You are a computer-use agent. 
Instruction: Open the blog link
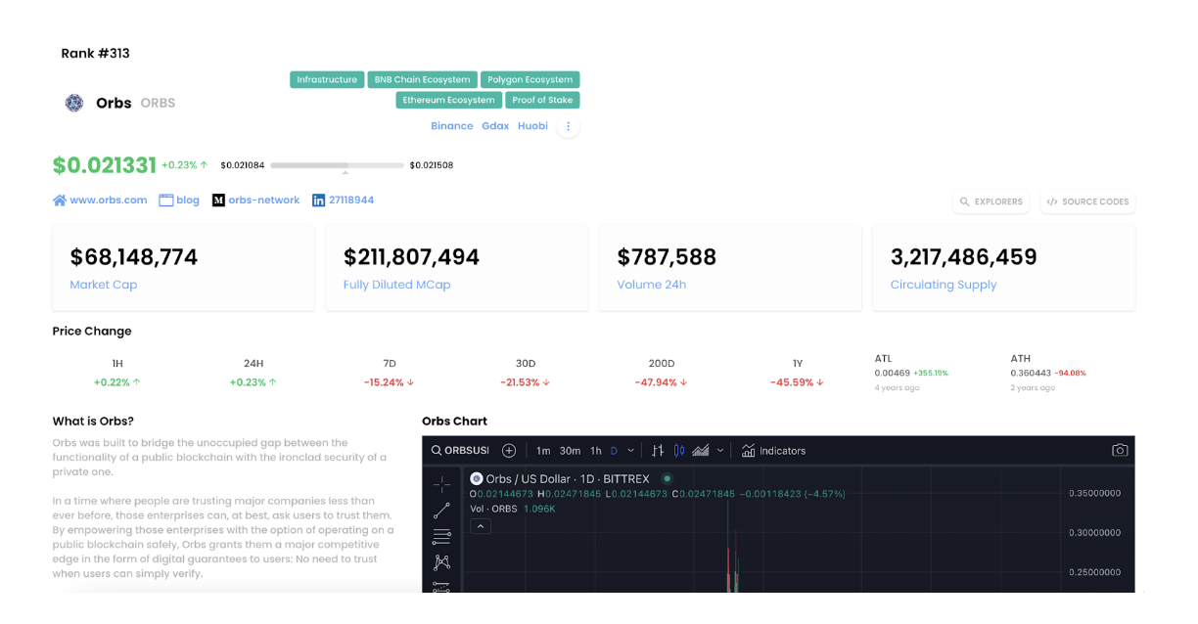188,201
